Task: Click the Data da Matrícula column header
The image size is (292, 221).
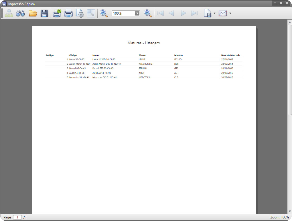Action: [231, 55]
